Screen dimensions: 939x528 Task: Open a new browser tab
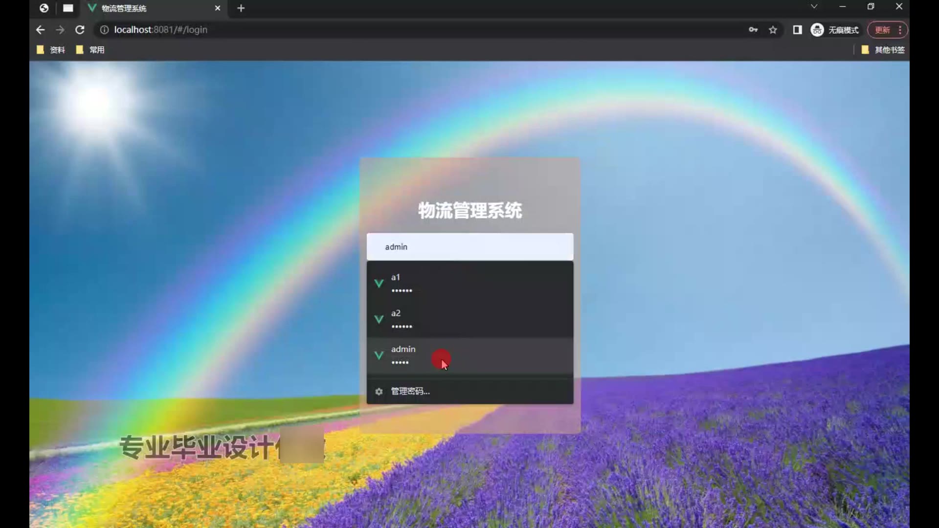(241, 8)
